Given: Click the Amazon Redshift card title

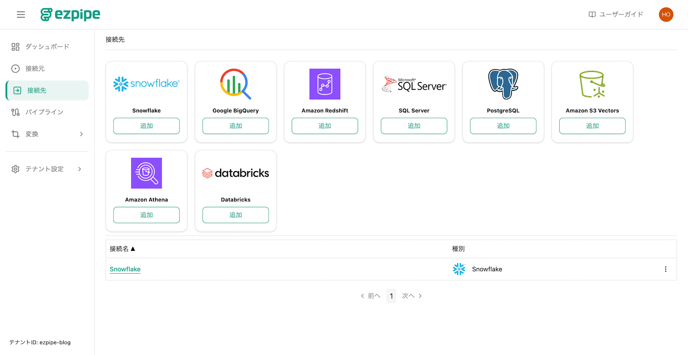Looking at the screenshot, I should tap(325, 111).
